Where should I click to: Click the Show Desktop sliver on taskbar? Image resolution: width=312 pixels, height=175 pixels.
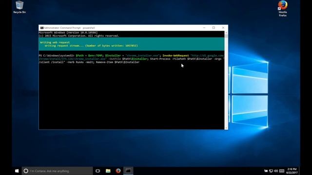(299, 171)
